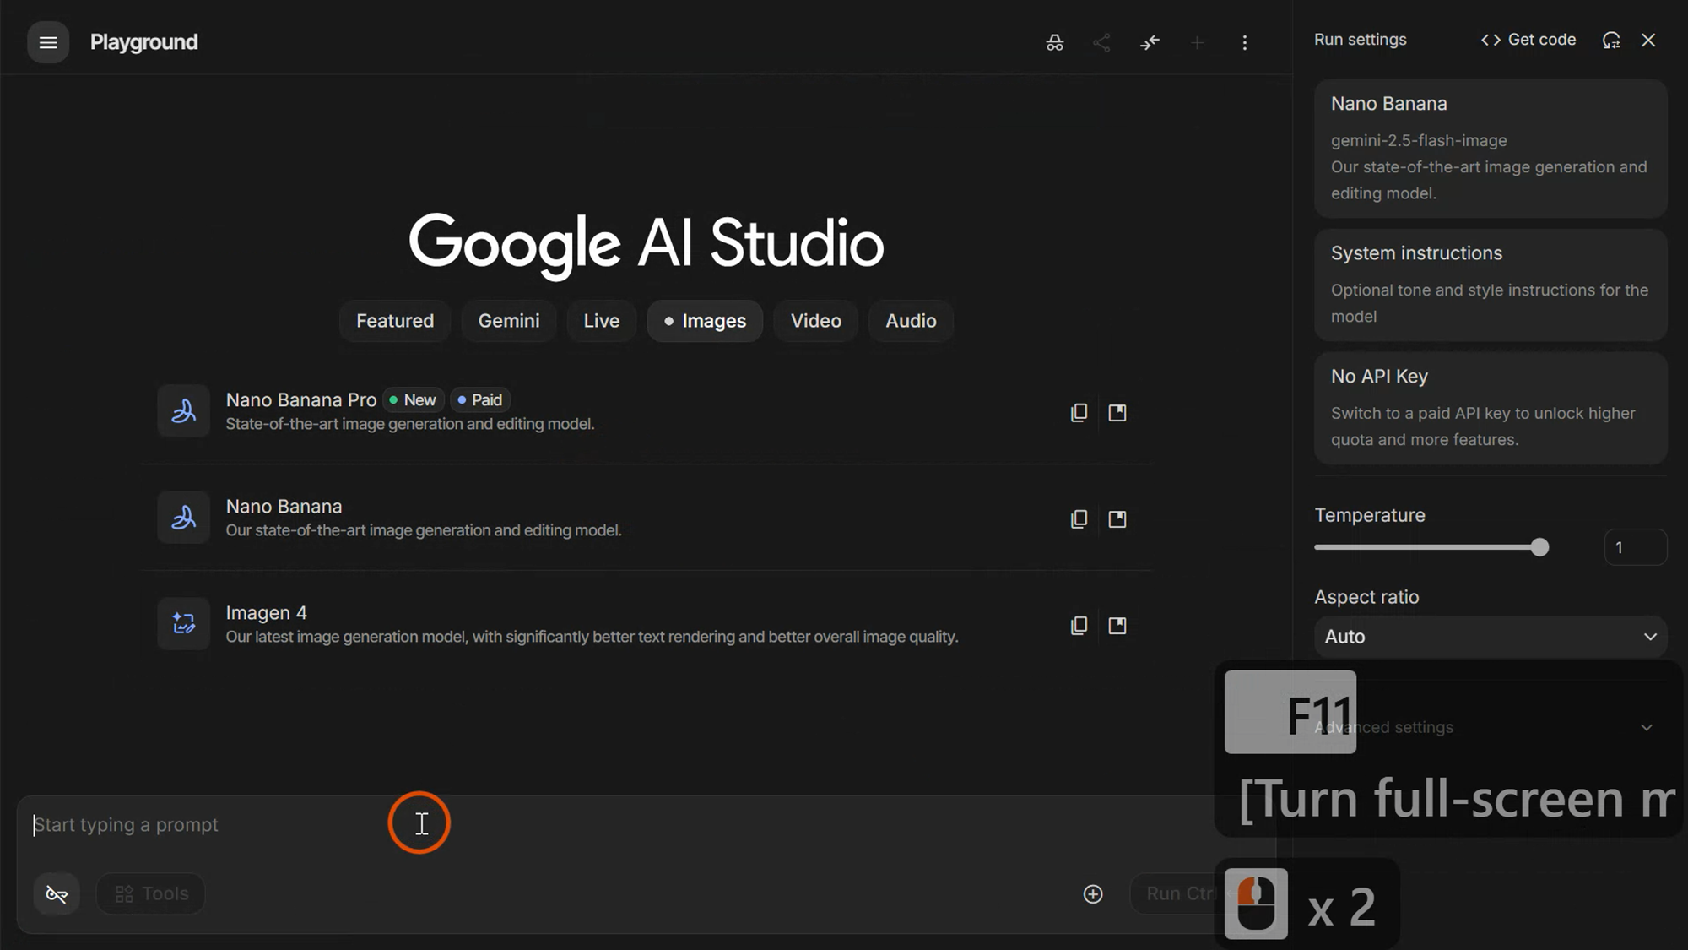Viewport: 1688px width, 950px height.
Task: Click the share icon in header
Action: tap(1101, 42)
